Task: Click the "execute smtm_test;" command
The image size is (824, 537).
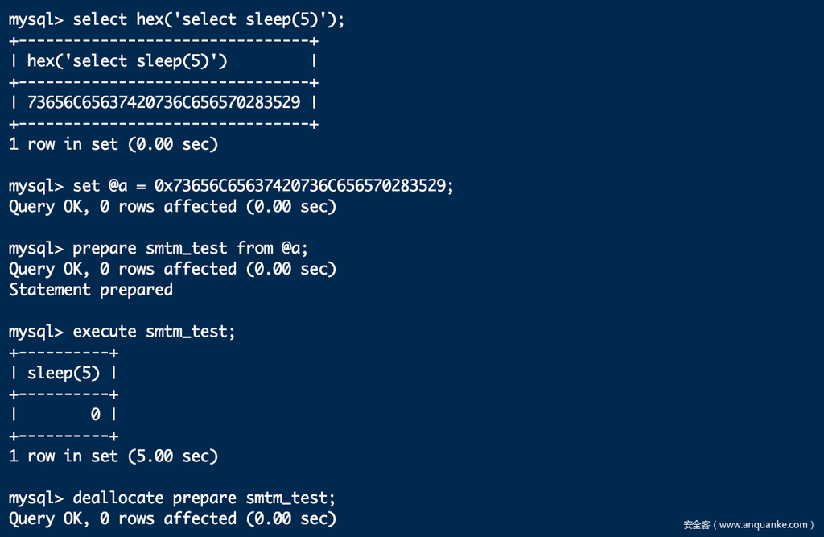Action: click(154, 332)
